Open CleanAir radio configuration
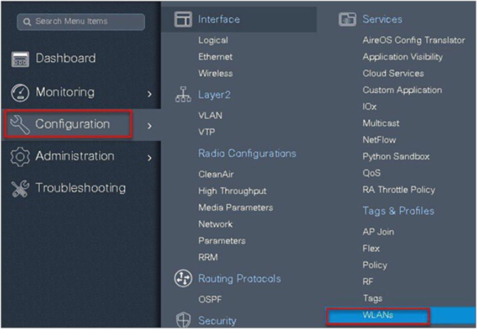477x329 pixels. pos(216,174)
